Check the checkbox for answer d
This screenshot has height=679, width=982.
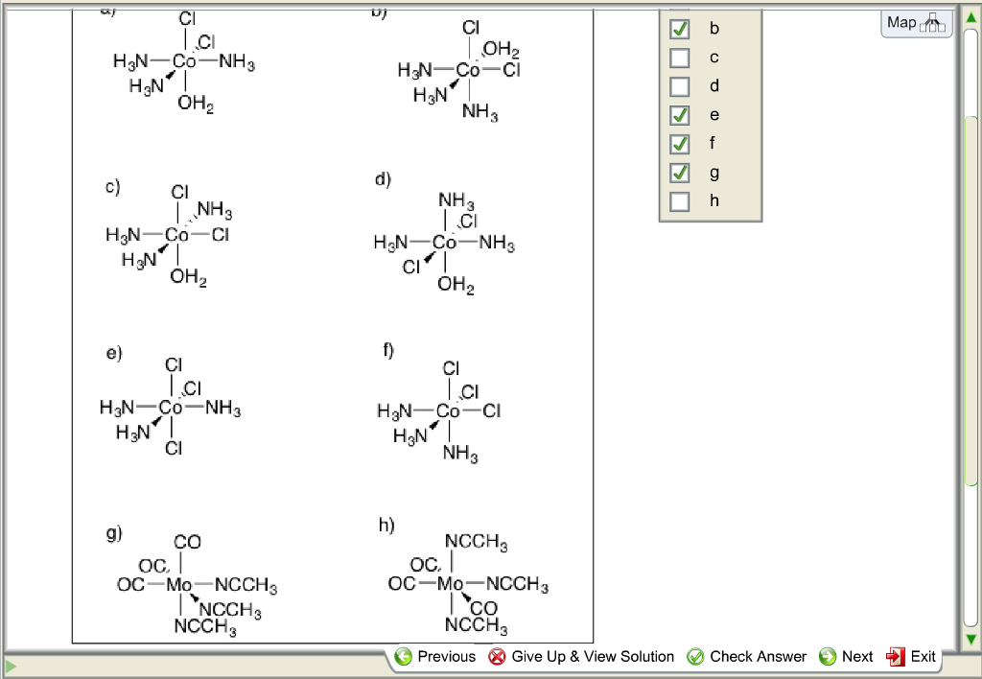(679, 86)
